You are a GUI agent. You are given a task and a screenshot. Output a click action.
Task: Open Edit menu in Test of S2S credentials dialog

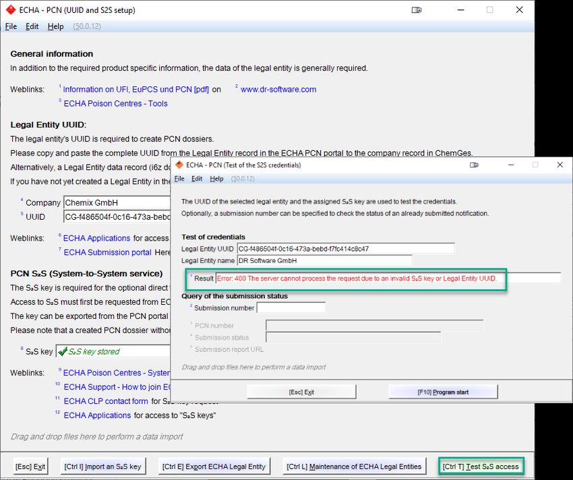(x=197, y=179)
